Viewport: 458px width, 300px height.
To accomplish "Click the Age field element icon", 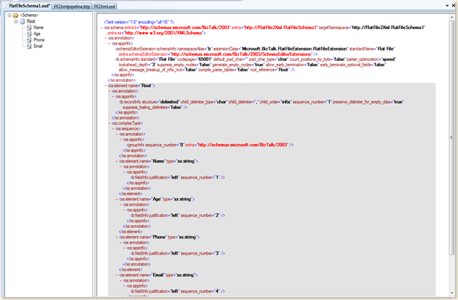I will click(x=30, y=33).
